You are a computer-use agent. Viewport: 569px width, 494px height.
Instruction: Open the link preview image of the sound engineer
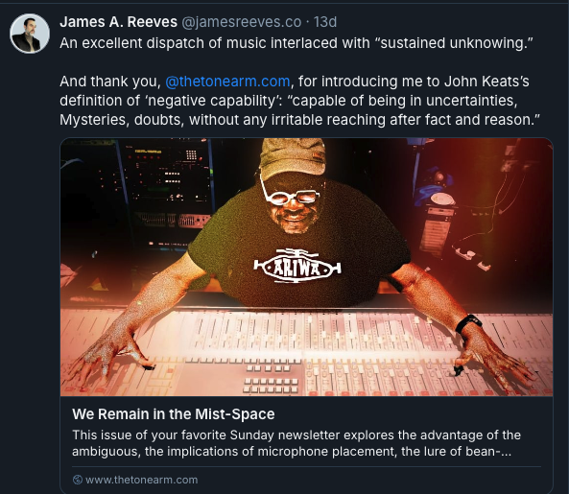(x=306, y=267)
